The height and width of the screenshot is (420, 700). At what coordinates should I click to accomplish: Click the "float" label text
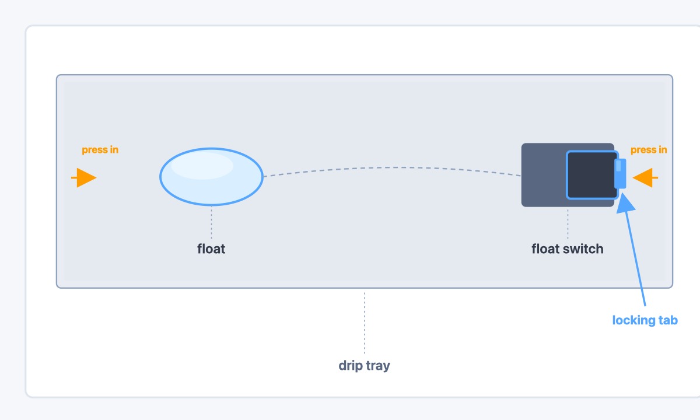tap(211, 249)
